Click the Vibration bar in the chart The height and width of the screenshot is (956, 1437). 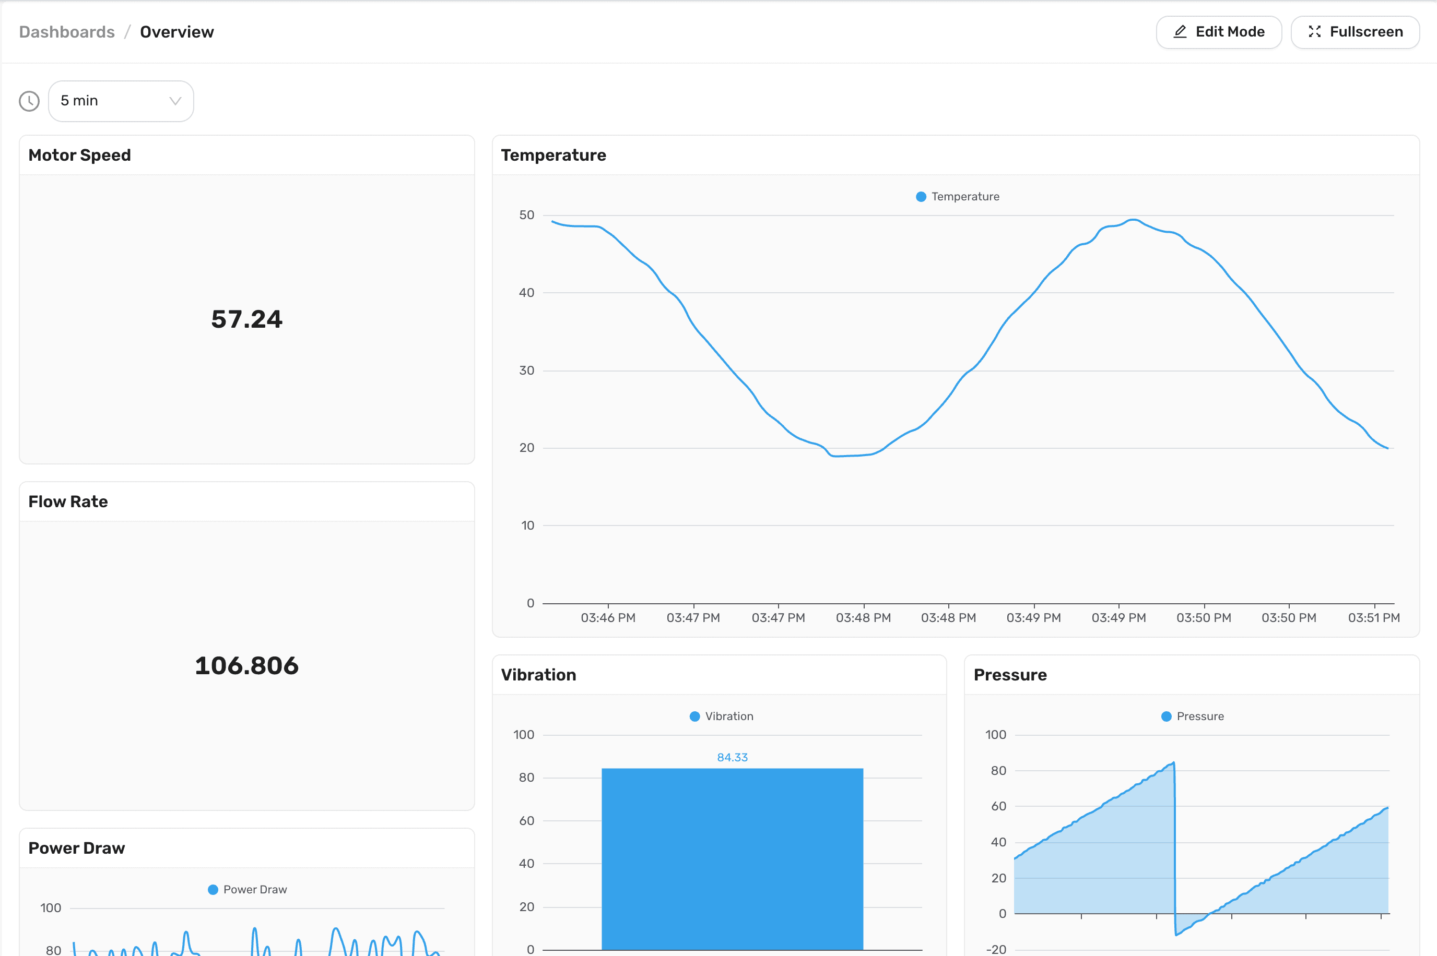click(x=732, y=858)
